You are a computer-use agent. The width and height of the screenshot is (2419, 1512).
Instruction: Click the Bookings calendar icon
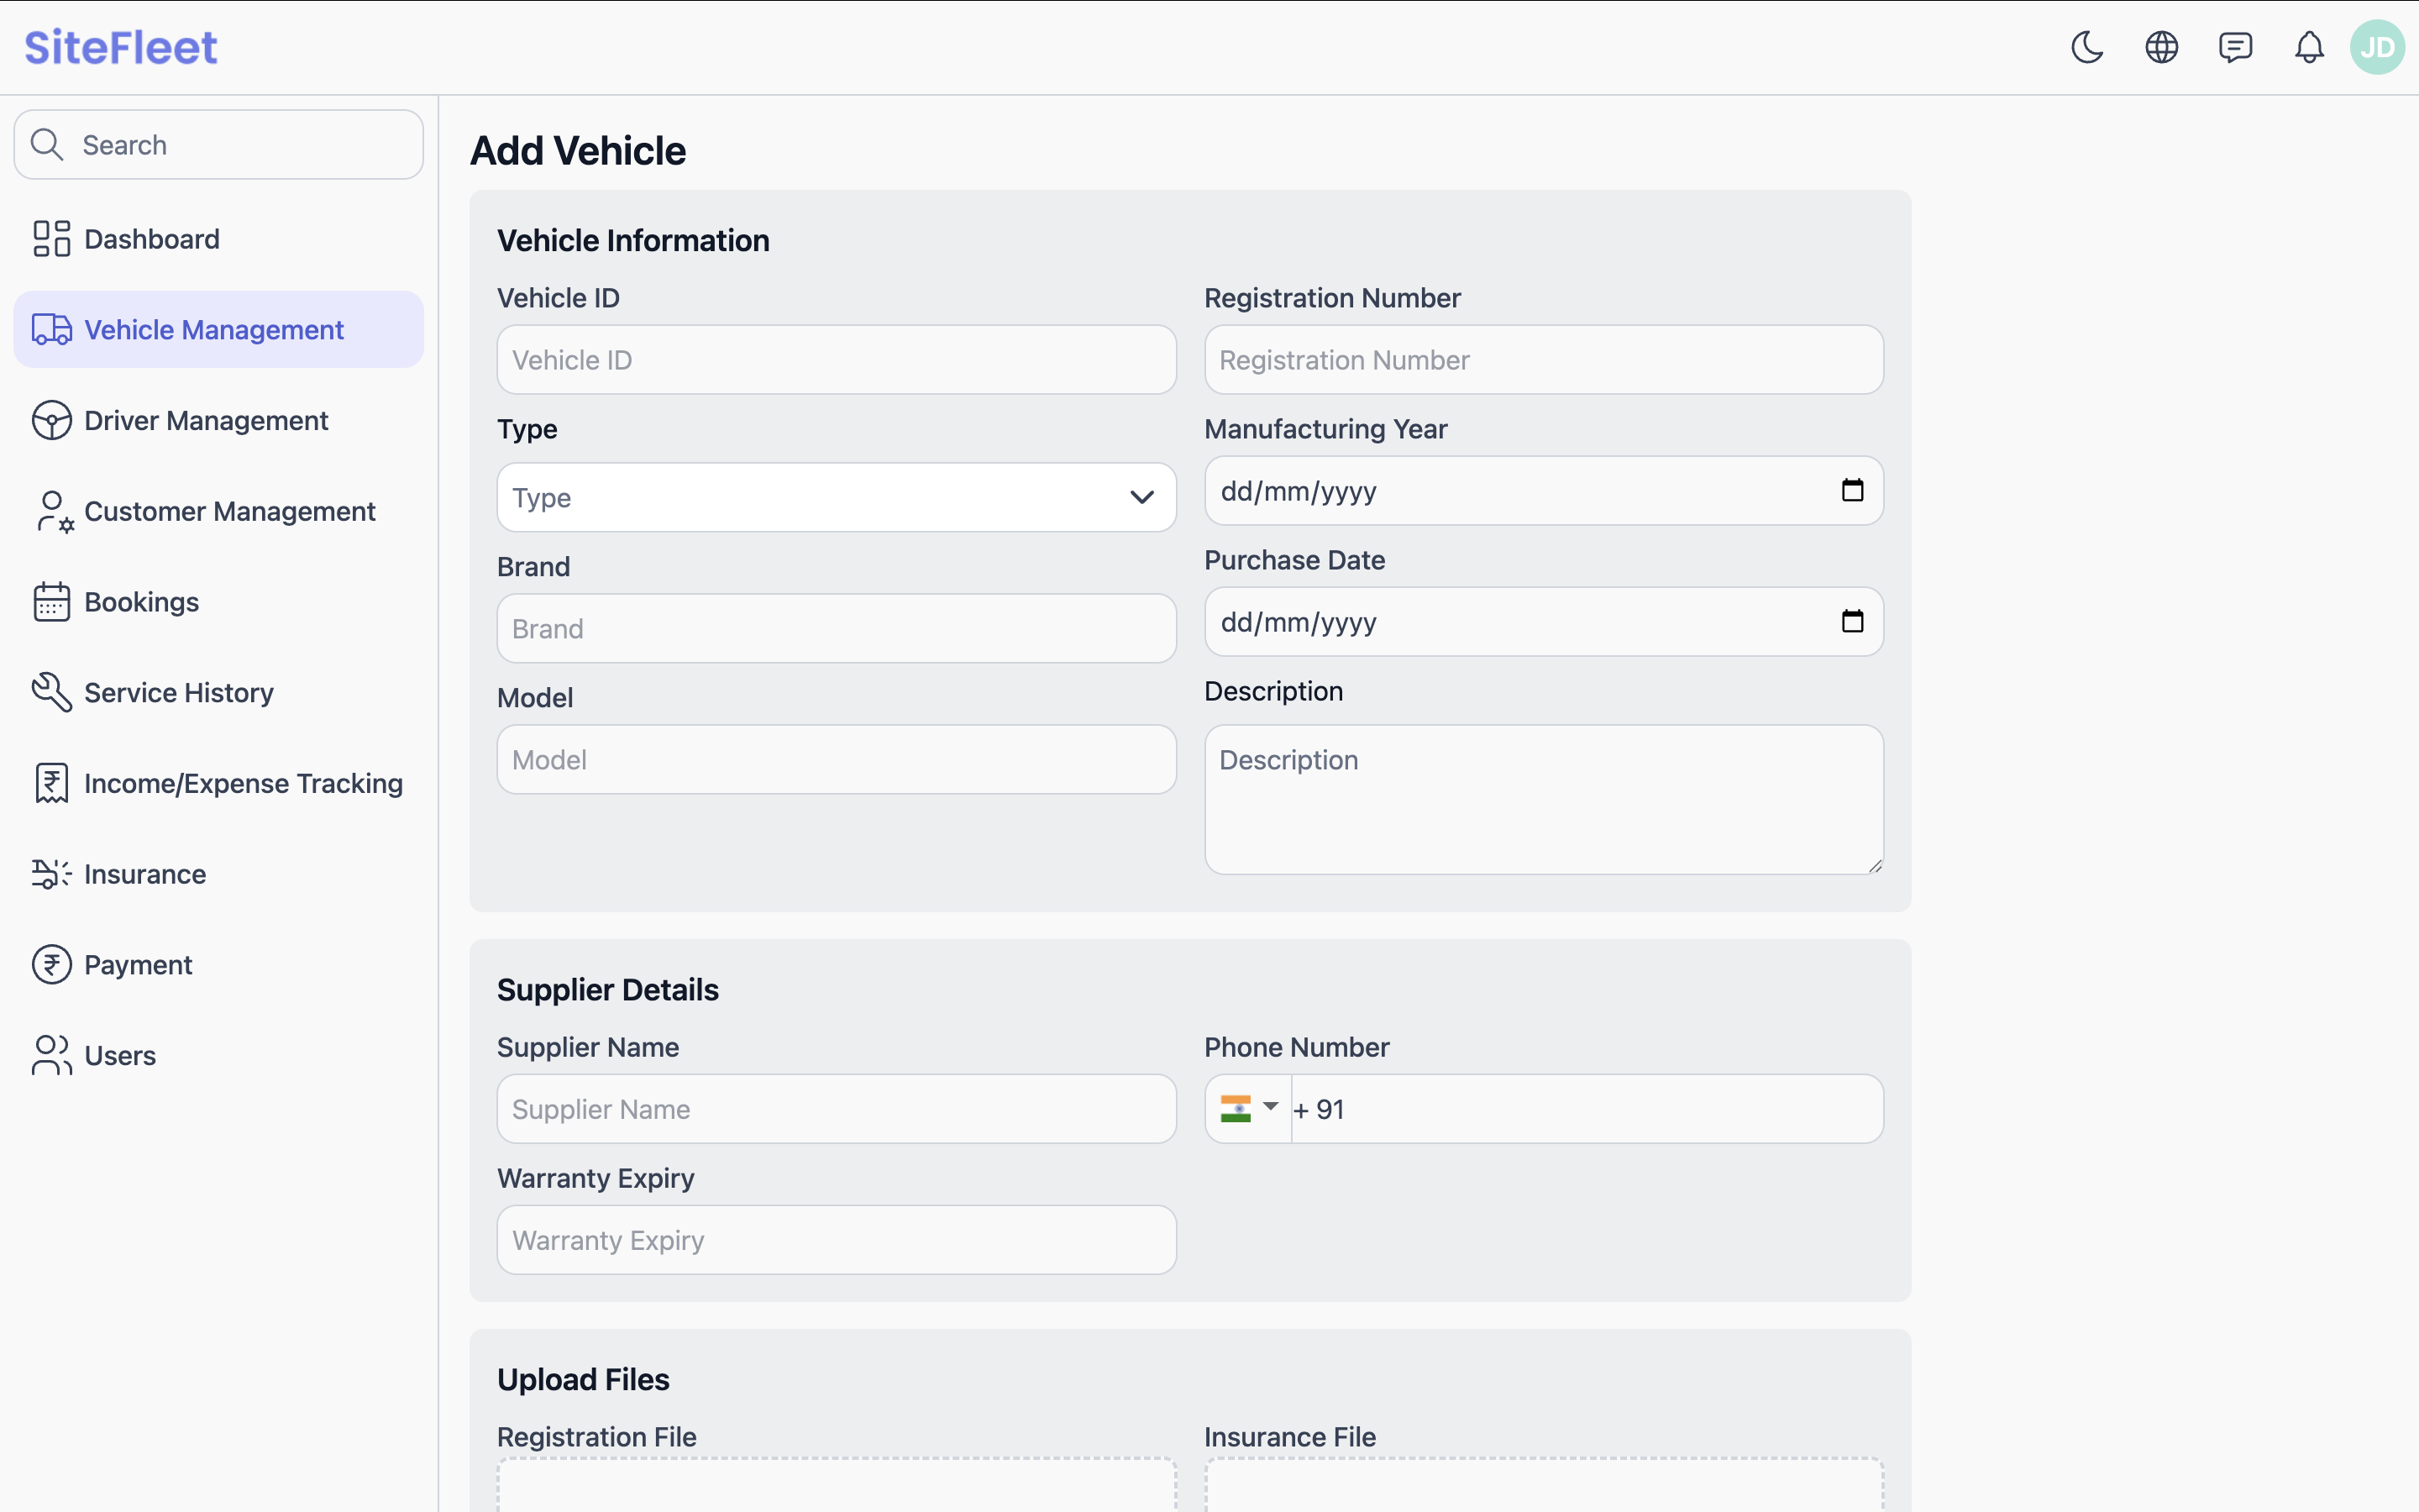click(x=51, y=602)
